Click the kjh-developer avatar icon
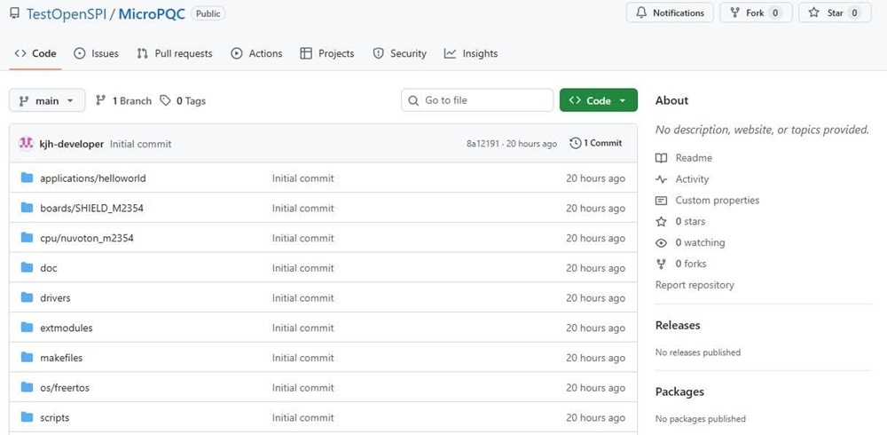 [x=26, y=144]
